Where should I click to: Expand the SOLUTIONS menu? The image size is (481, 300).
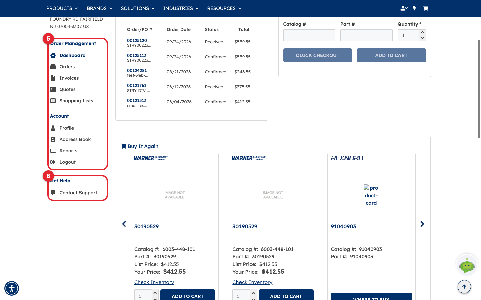(x=138, y=8)
